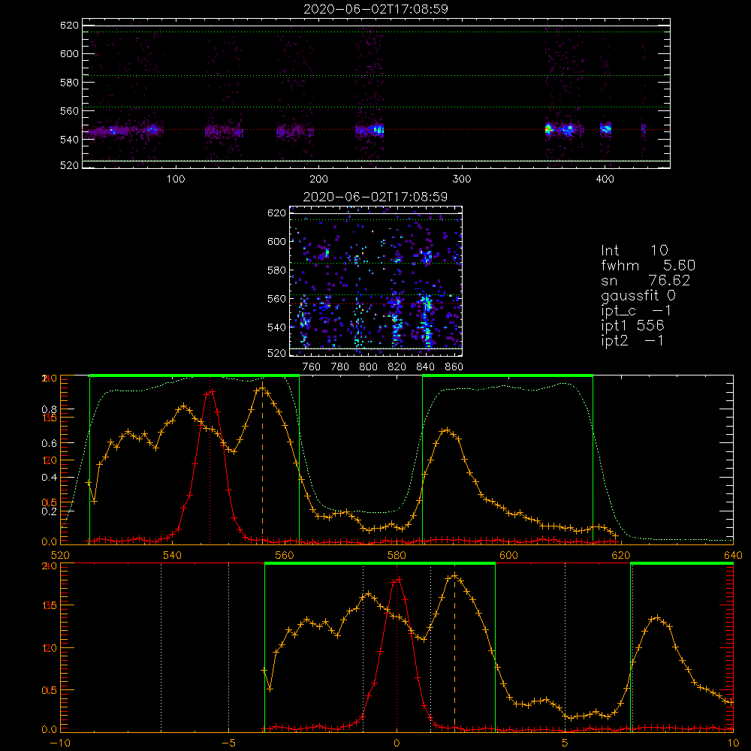Select the 'Int 10' readout
The height and width of the screenshot is (751, 751).
635,251
